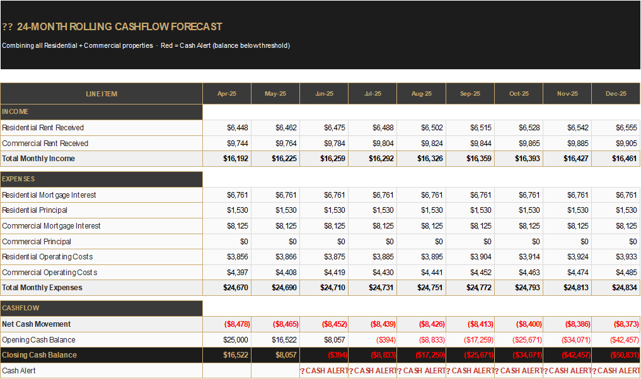Select the Dec-25 column header
The image size is (641, 379).
tap(616, 94)
